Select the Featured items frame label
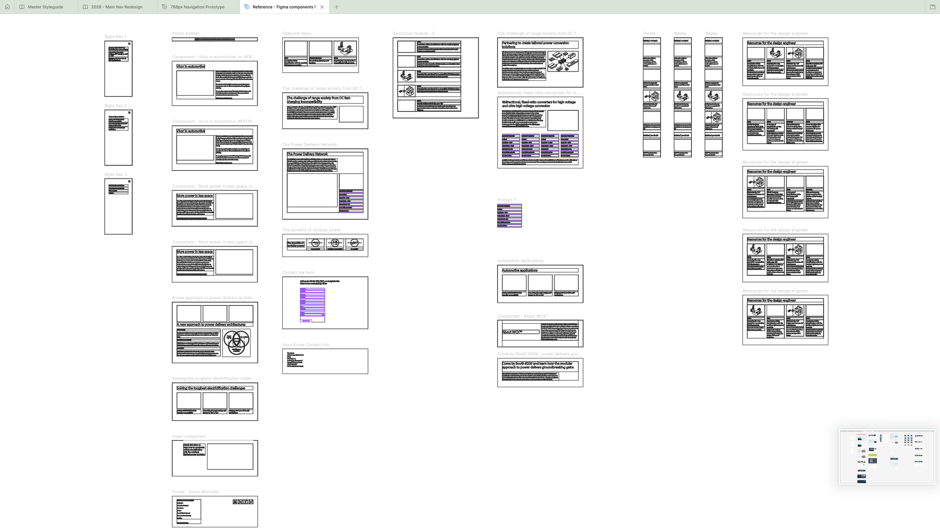Screen dimensions: 940x528 [297, 33]
